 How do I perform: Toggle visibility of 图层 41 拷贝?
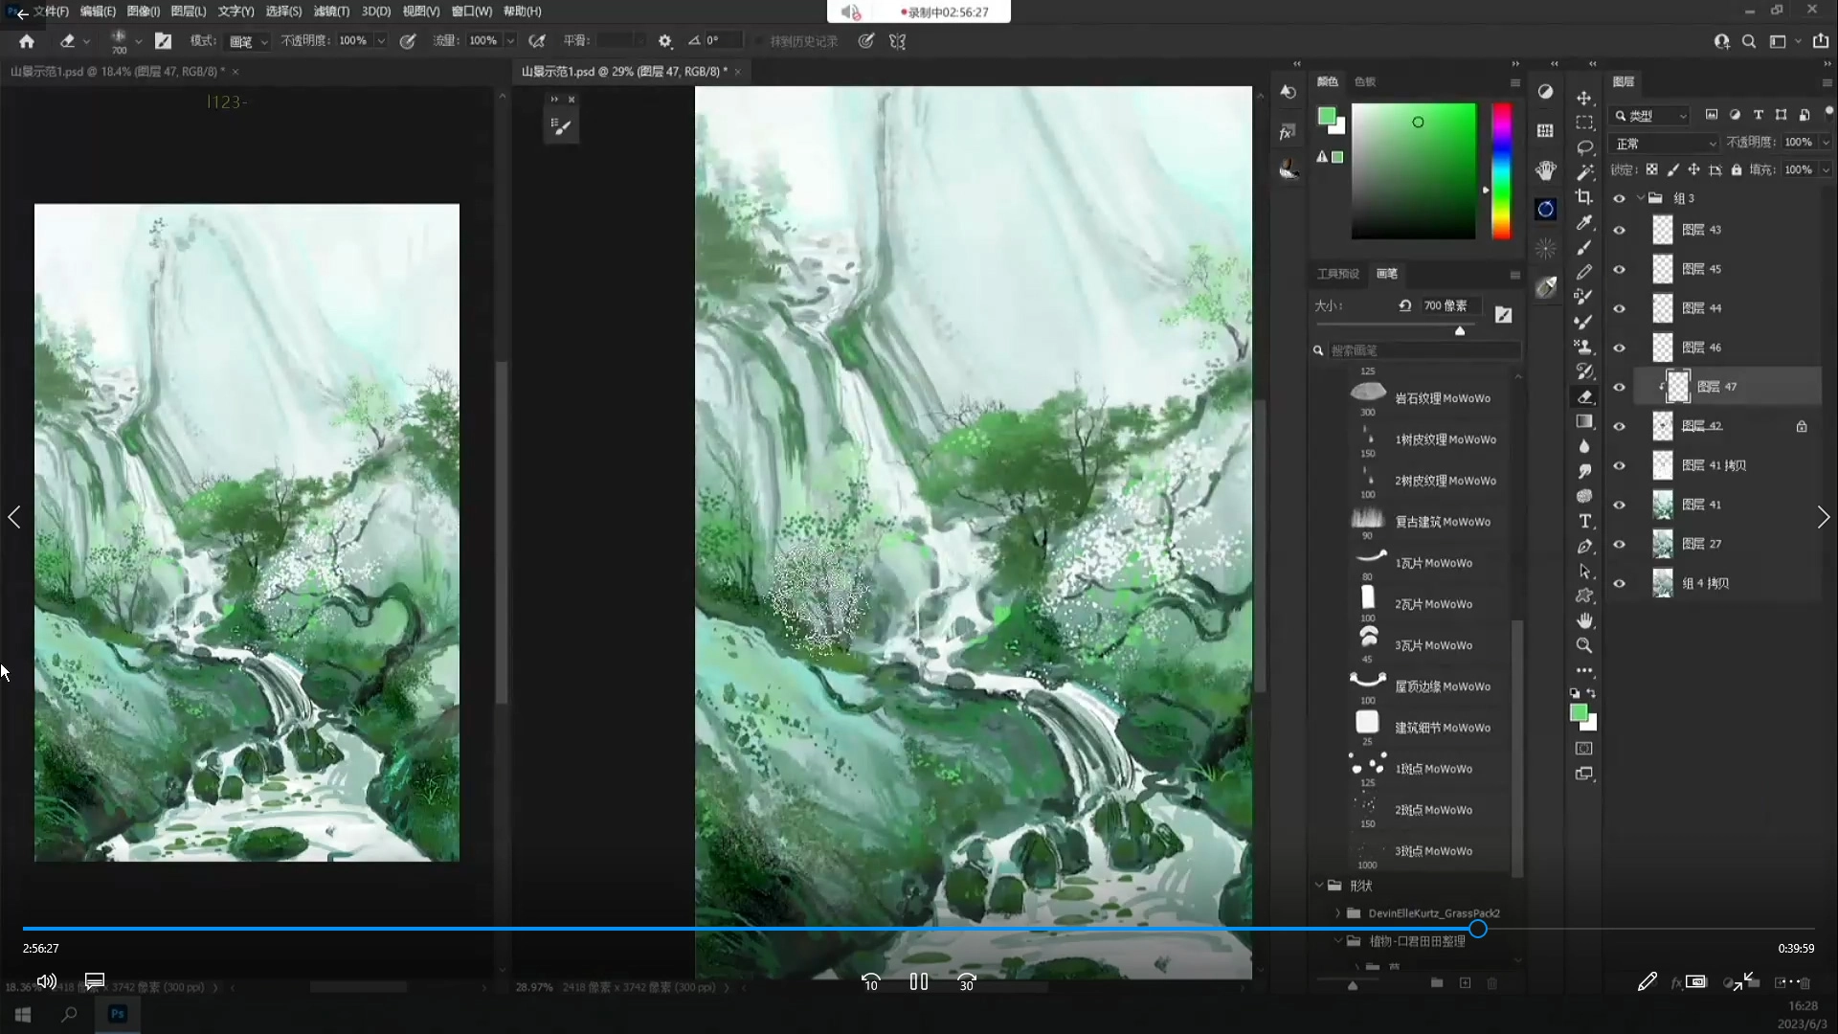[1619, 465]
